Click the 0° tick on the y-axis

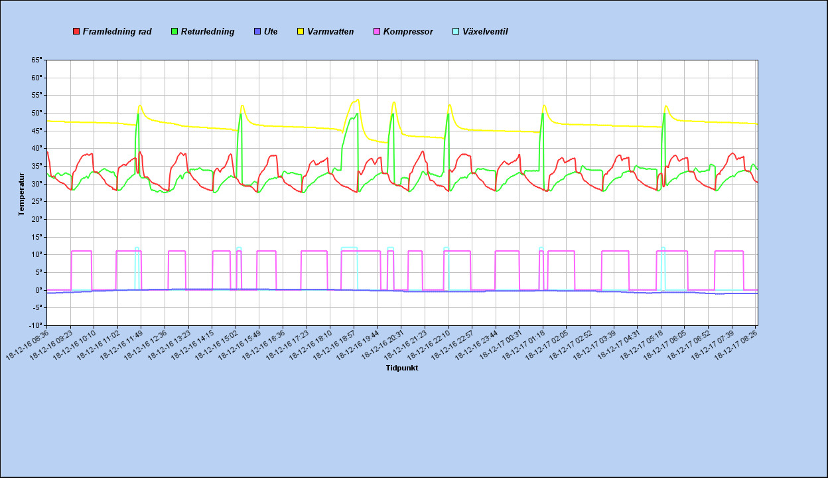pyautogui.click(x=38, y=290)
